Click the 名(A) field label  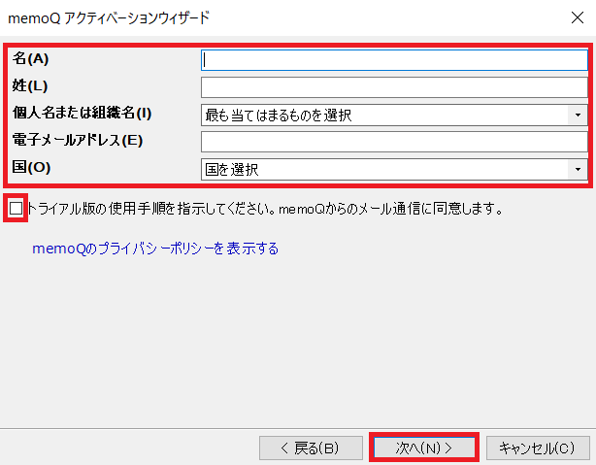[x=30, y=59]
